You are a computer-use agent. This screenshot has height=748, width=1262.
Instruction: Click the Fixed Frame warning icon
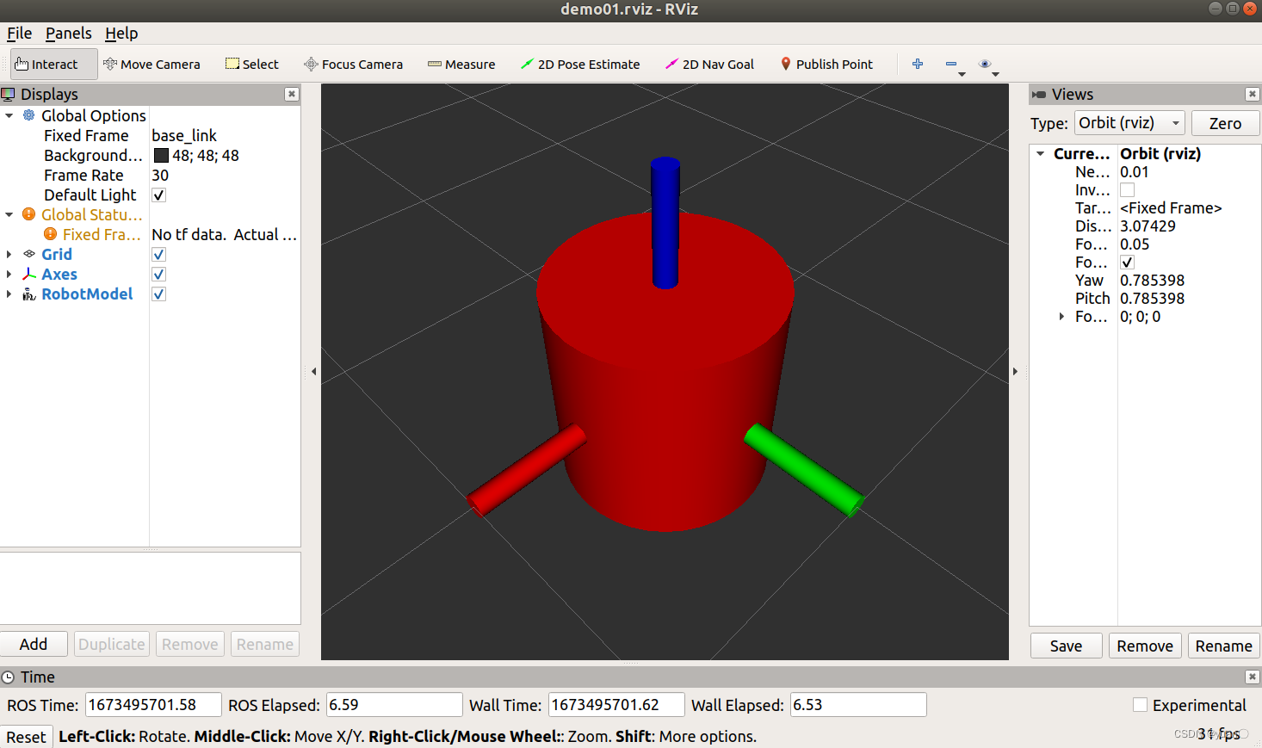pyautogui.click(x=50, y=234)
